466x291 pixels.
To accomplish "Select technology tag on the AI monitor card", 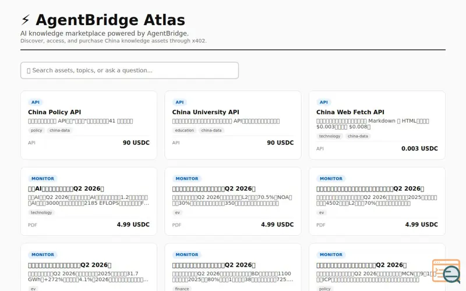I will (x=41, y=212).
